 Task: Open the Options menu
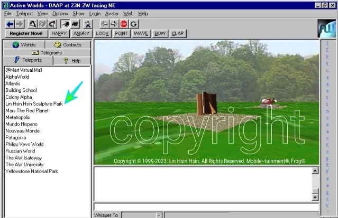(60, 14)
